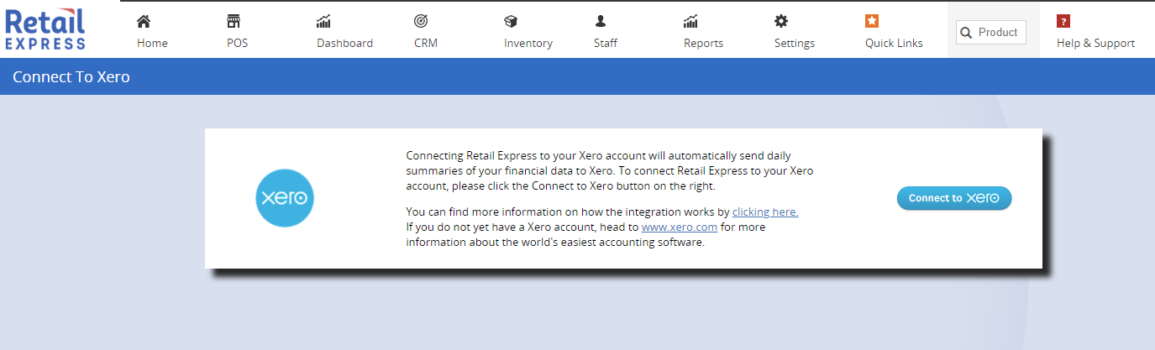The width and height of the screenshot is (1155, 350).
Task: Click the round Xero logo
Action: (x=285, y=199)
